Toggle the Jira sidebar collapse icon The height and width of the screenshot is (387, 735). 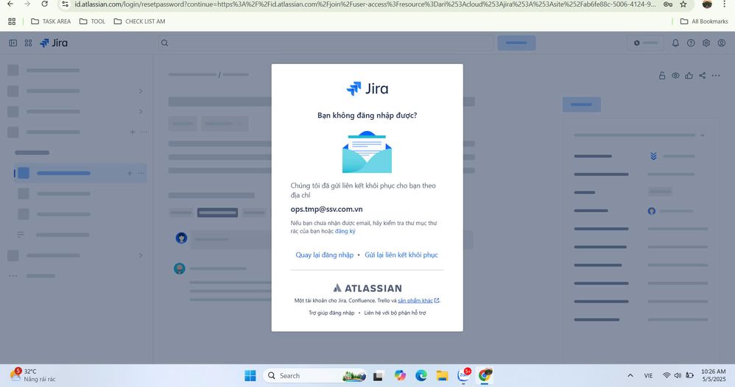pos(13,43)
